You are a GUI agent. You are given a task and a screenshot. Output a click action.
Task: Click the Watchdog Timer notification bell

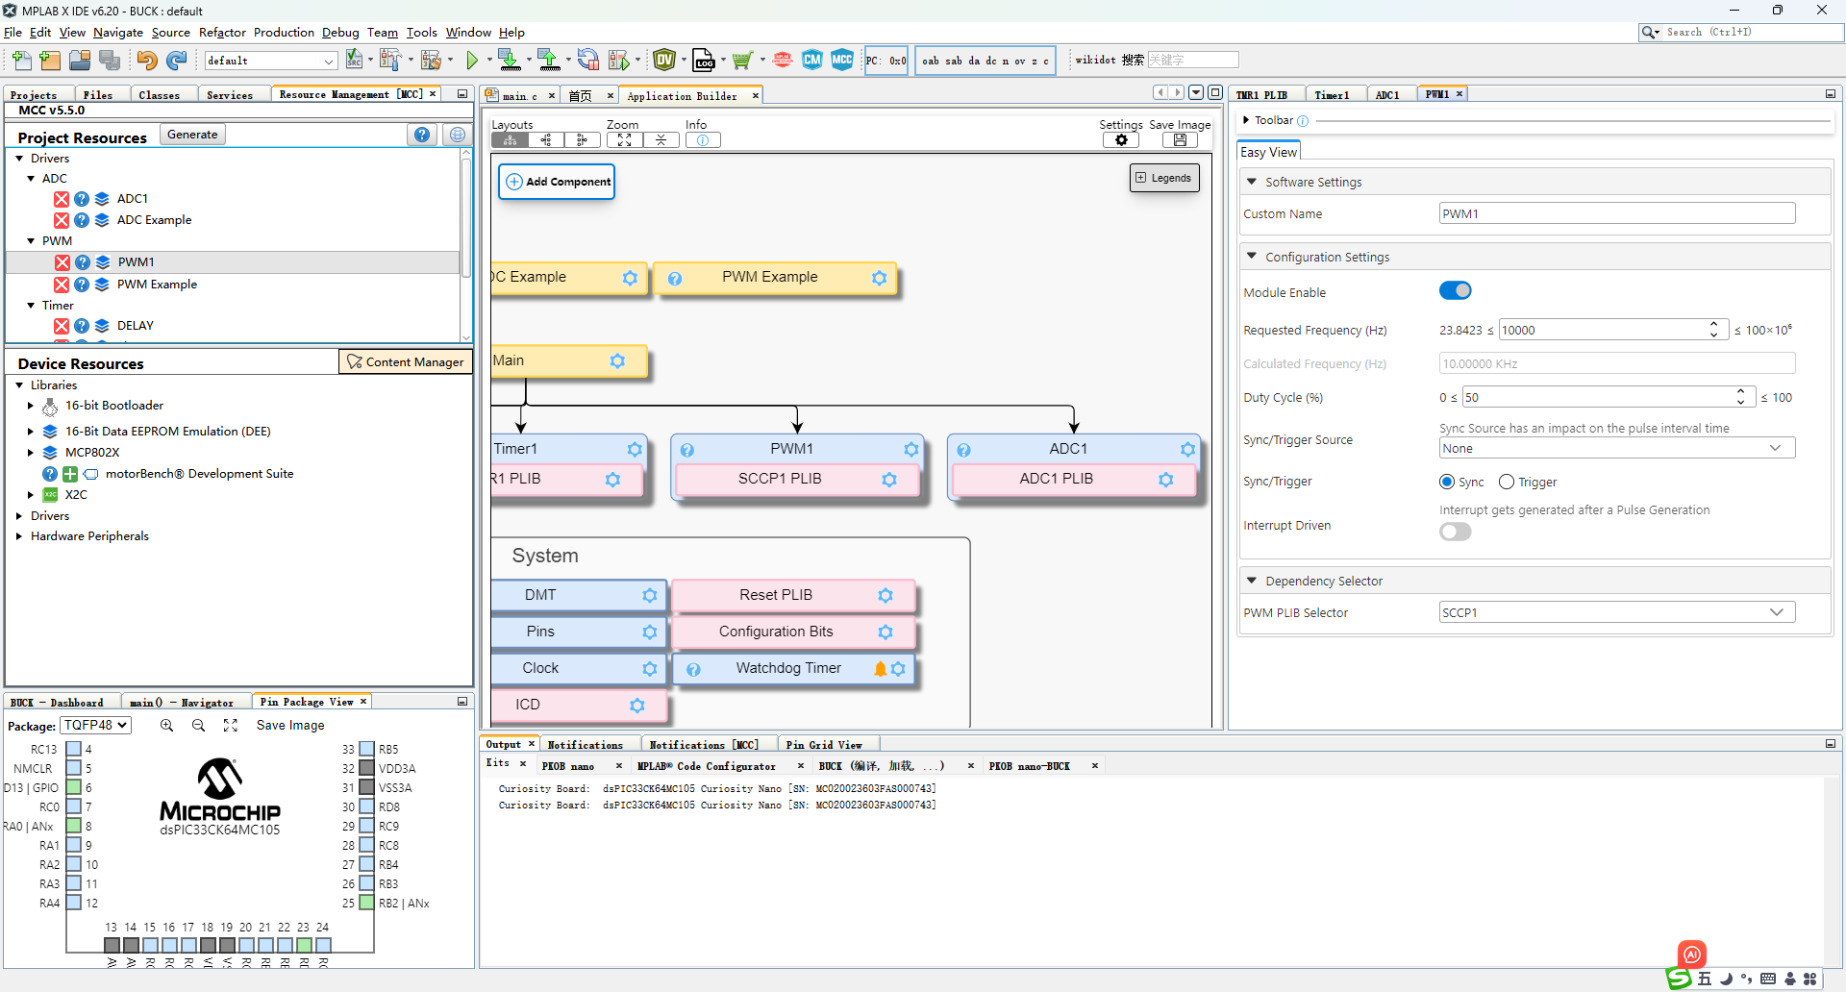point(880,669)
